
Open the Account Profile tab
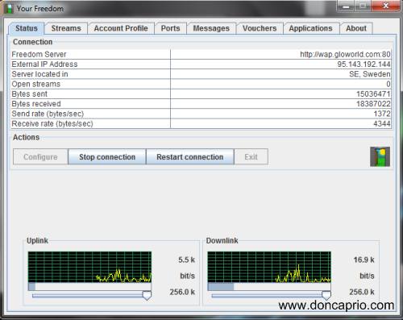121,28
